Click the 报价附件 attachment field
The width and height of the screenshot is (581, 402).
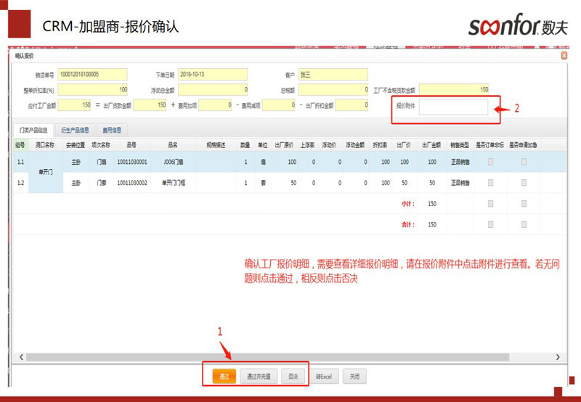pyautogui.click(x=452, y=107)
